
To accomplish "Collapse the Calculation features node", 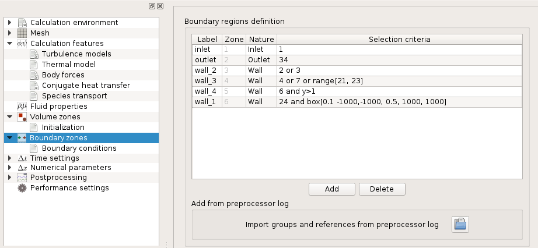I will pos(9,44).
